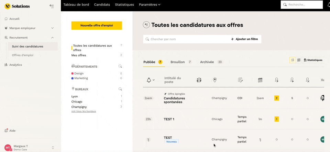Viewport: 330px width, 152px height.
Task: Click the Chercher par nom search field
Action: pos(186,39)
